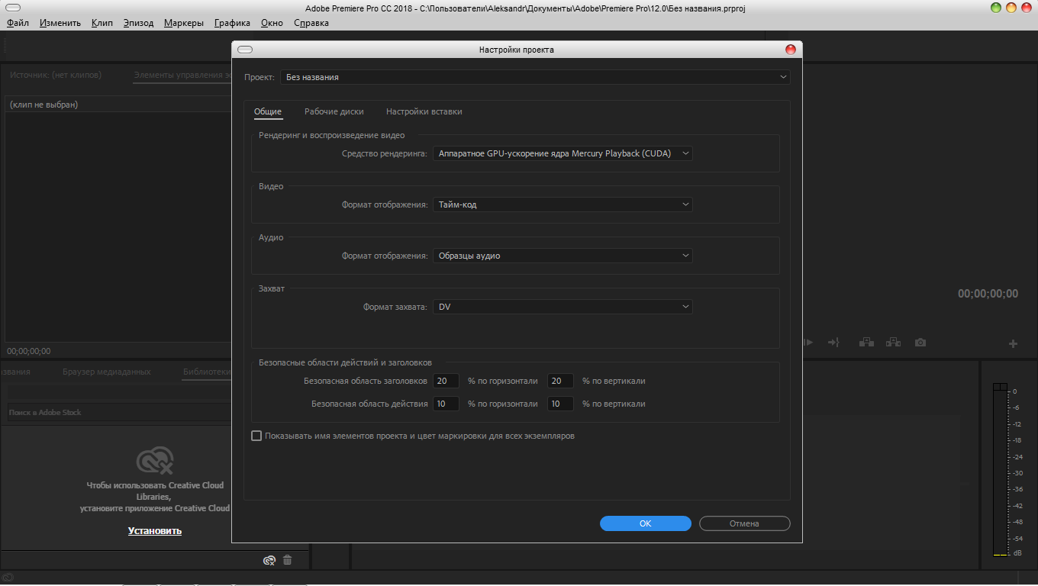The image size is (1038, 586).
Task: Open the Графика menu
Action: 232,23
